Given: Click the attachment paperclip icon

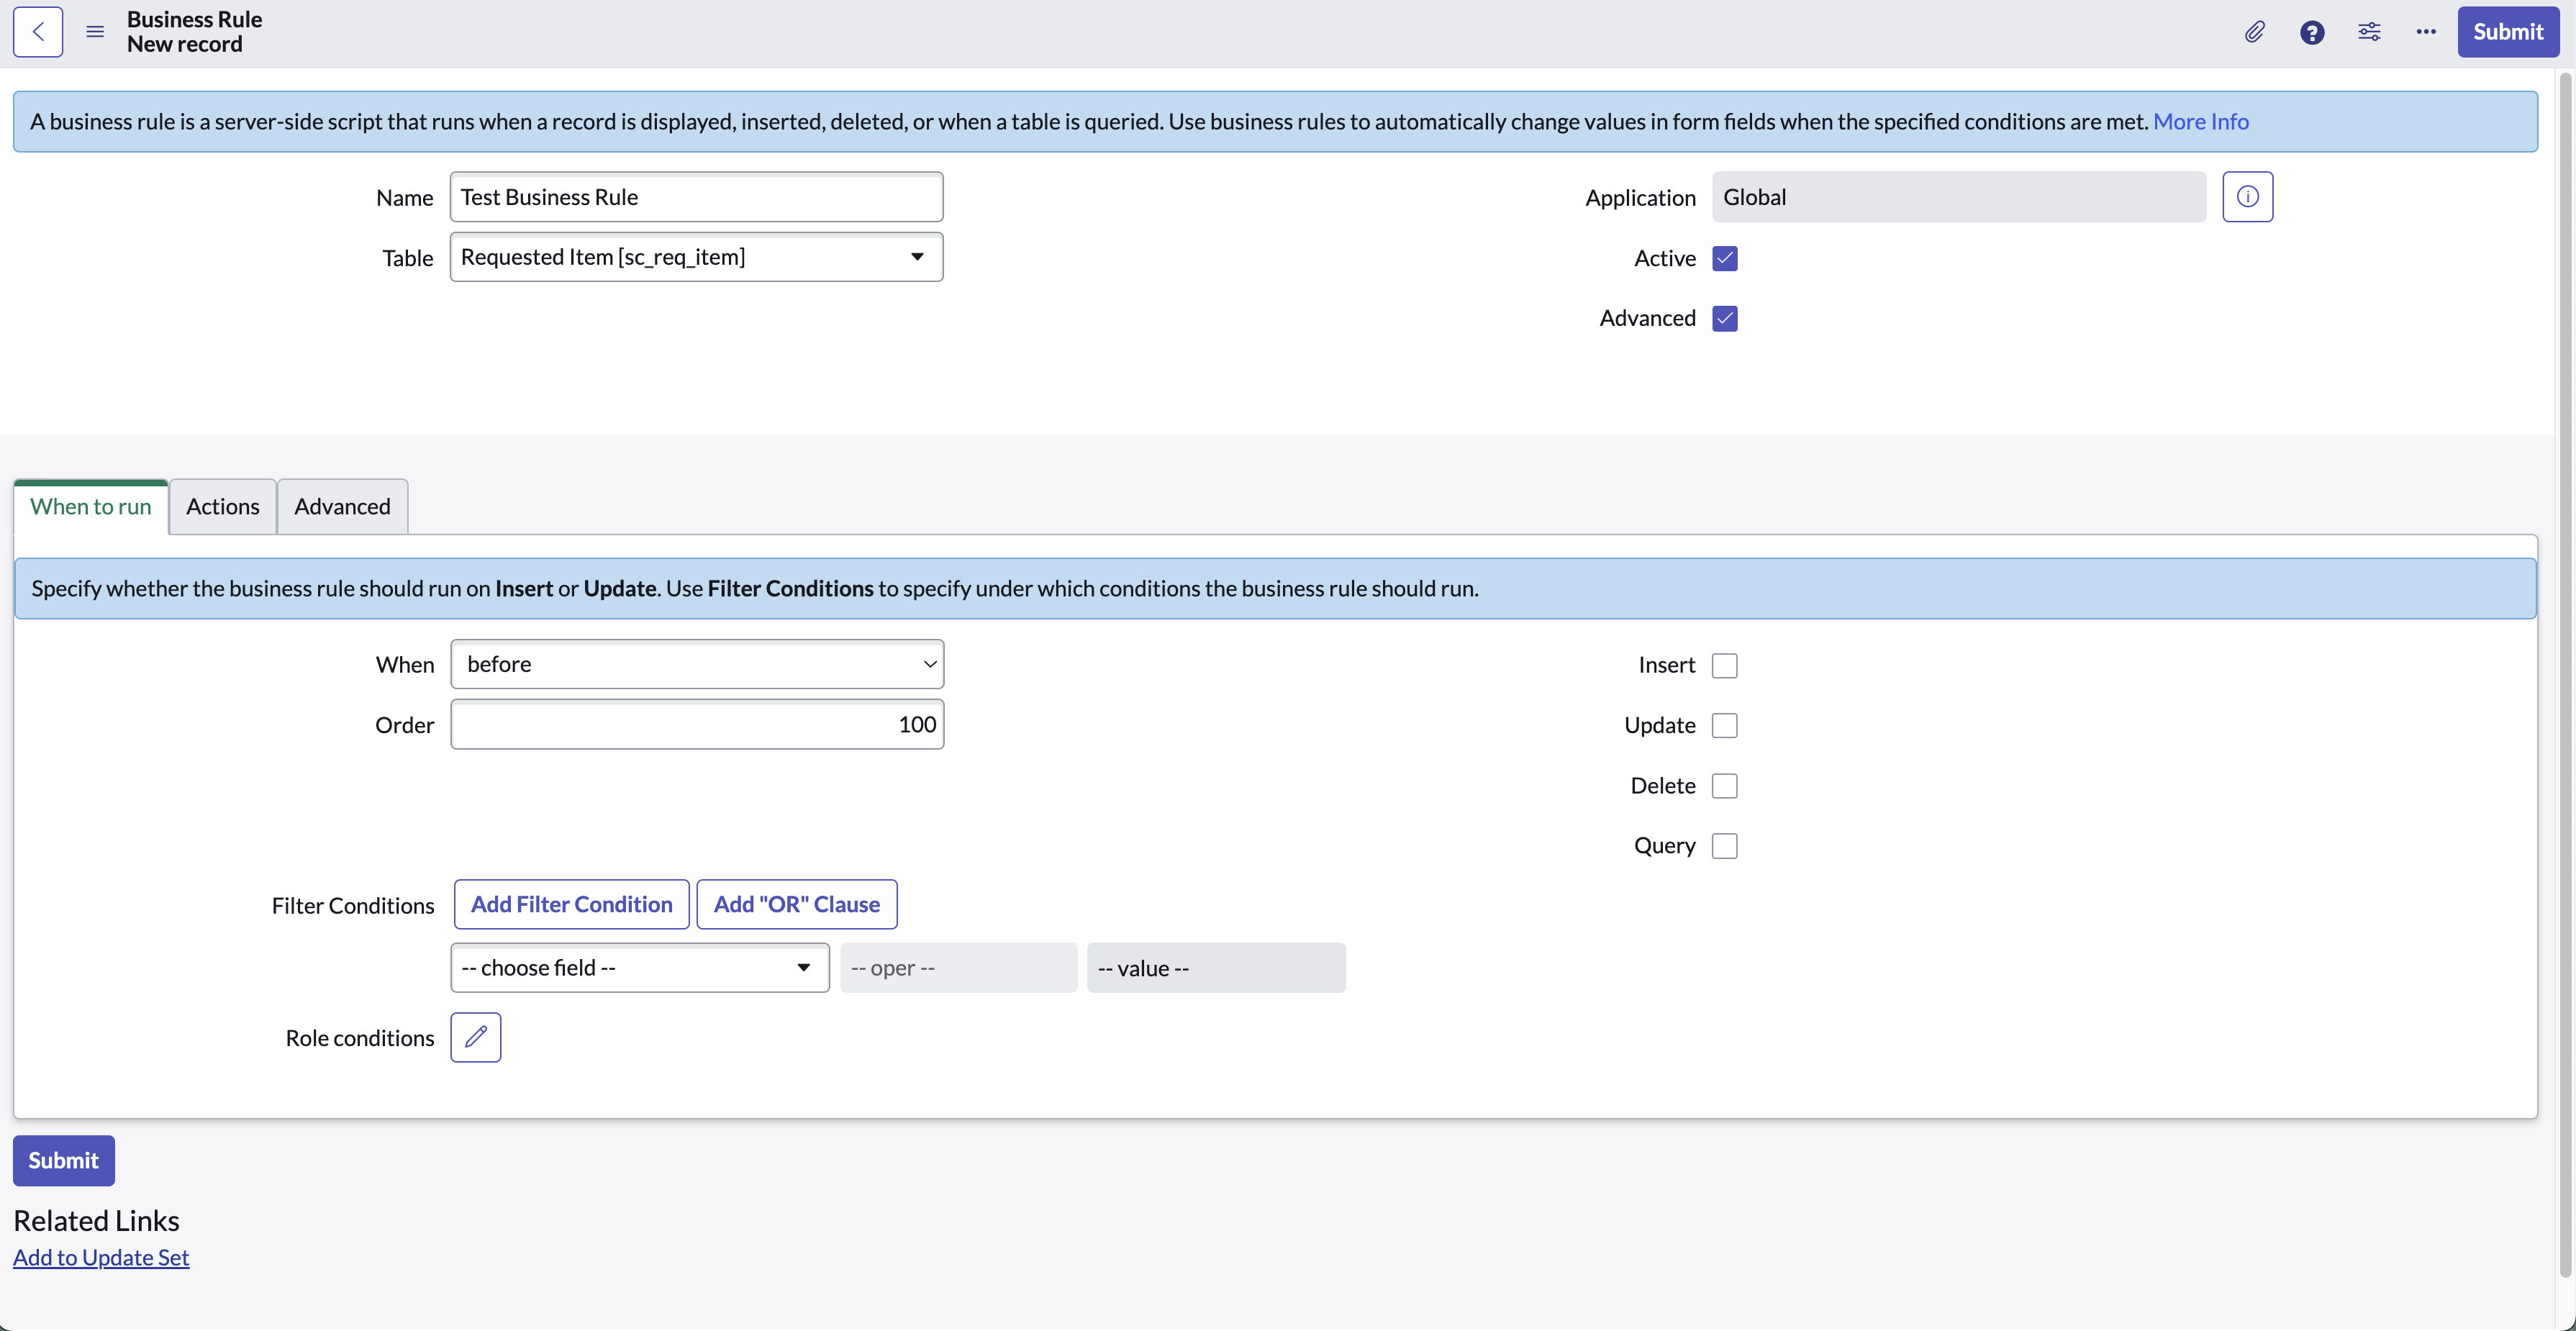Looking at the screenshot, I should [2255, 31].
